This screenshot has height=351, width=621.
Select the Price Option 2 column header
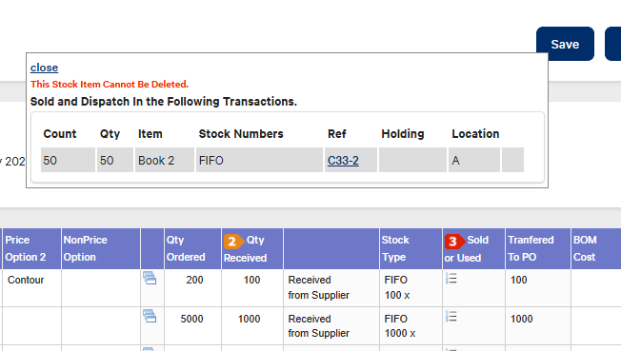pyautogui.click(x=31, y=248)
